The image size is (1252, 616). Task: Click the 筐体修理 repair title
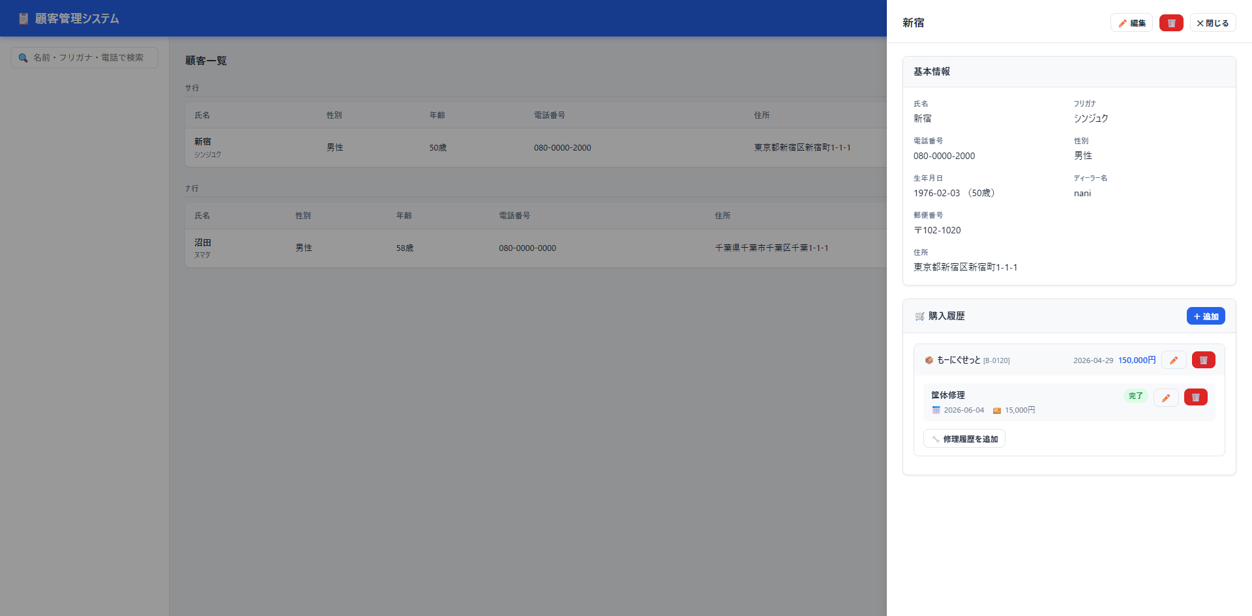[948, 395]
